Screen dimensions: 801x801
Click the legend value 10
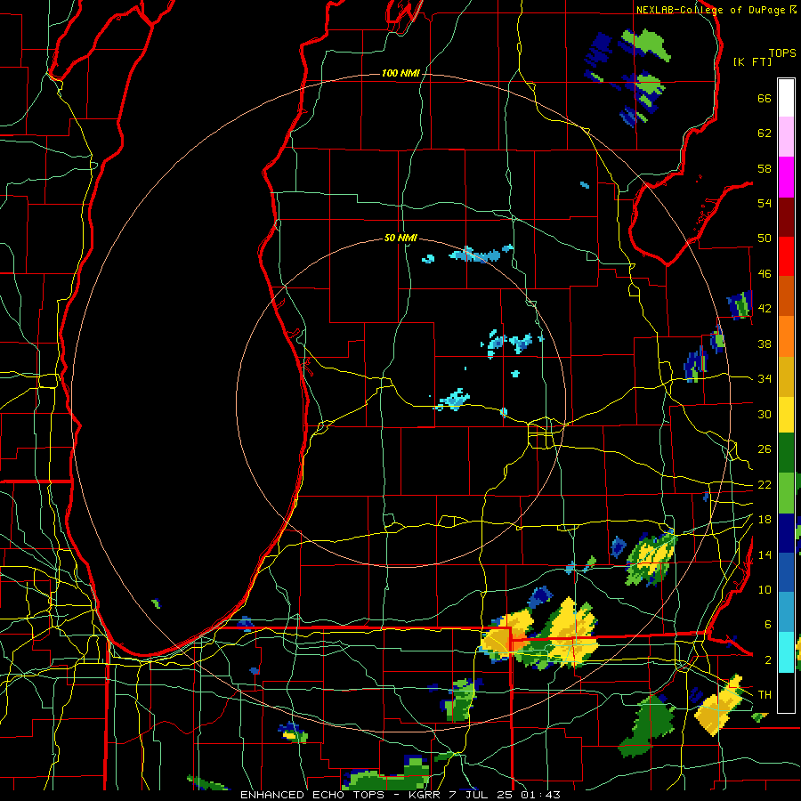(x=765, y=589)
